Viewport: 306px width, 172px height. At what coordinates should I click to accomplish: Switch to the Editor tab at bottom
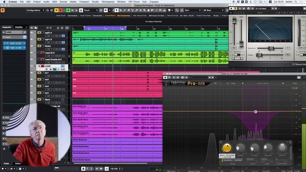coord(18,163)
